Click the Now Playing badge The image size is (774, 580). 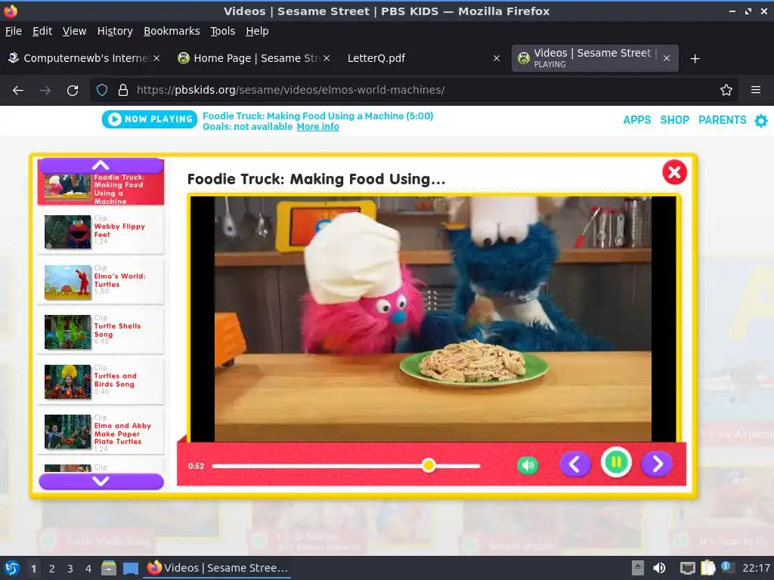click(150, 119)
